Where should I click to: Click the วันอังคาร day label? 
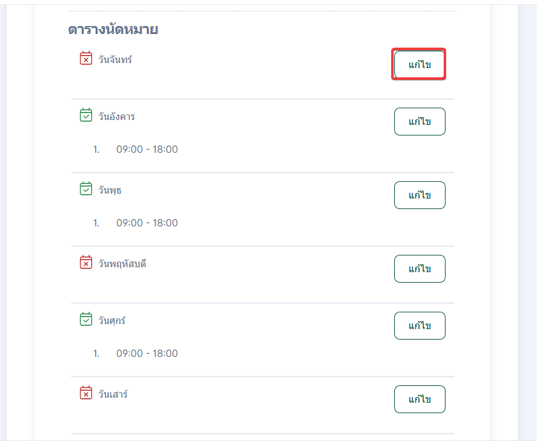click(117, 116)
